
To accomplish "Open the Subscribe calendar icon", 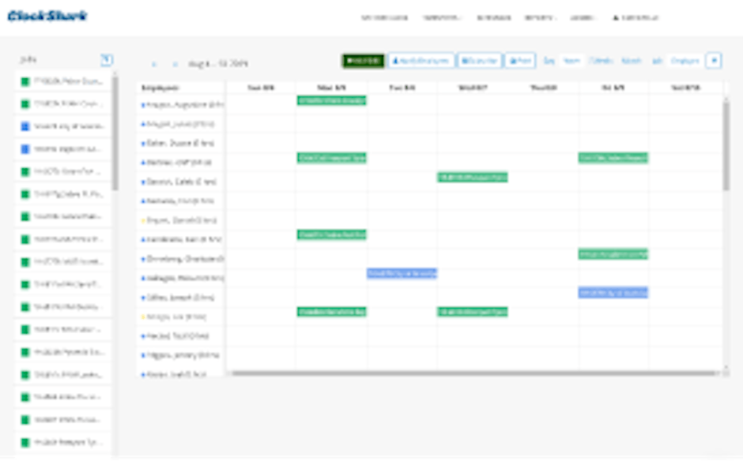I will pyautogui.click(x=466, y=59).
